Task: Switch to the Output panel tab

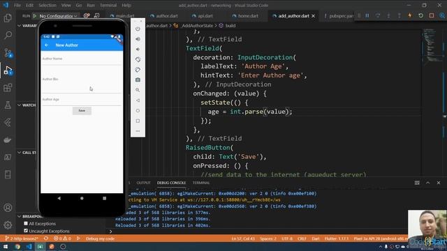Action: 143,183
